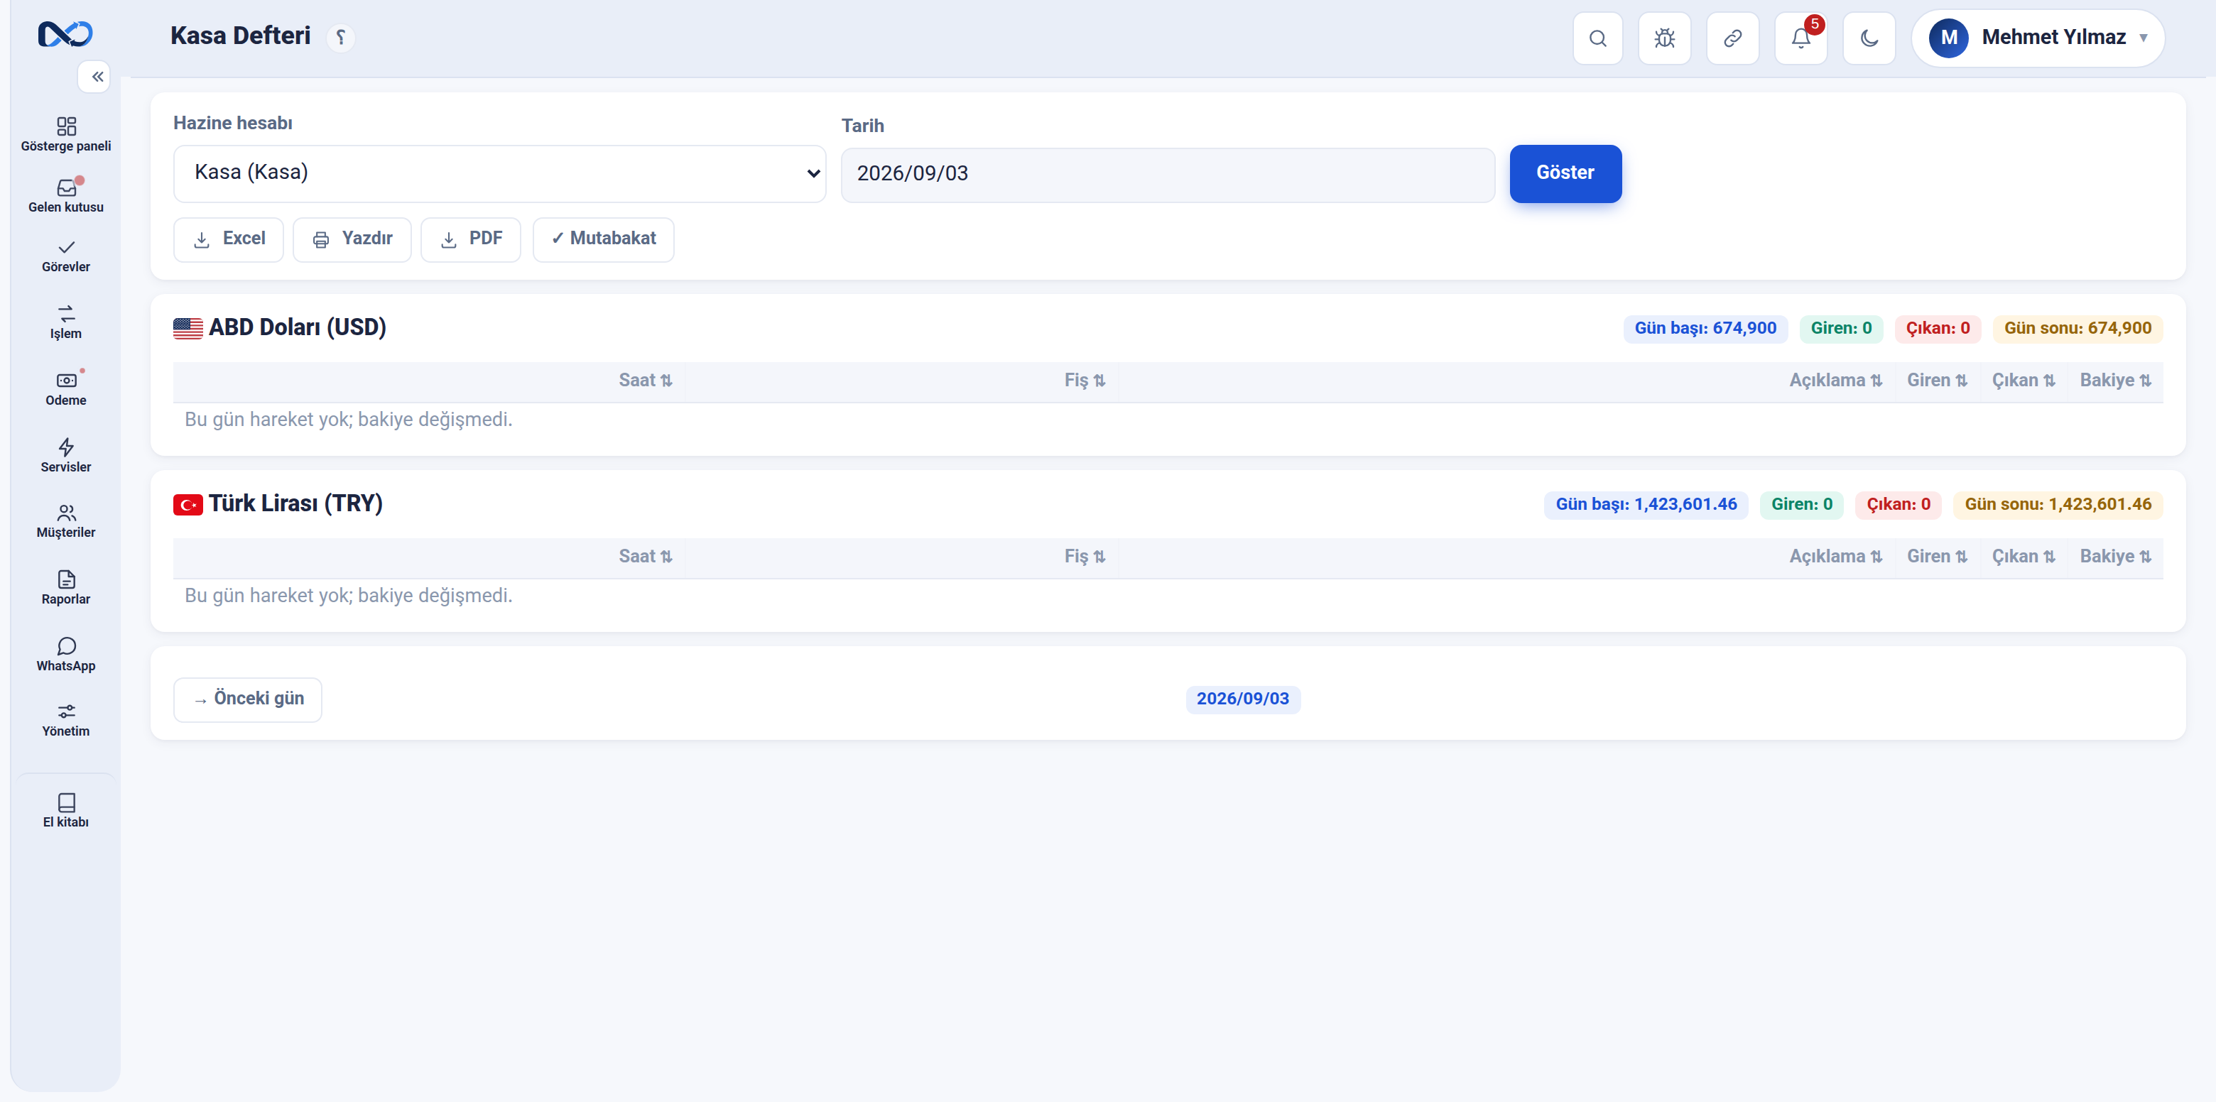This screenshot has height=1102, width=2216.
Task: Click the Mutabakat button
Action: coord(603,239)
